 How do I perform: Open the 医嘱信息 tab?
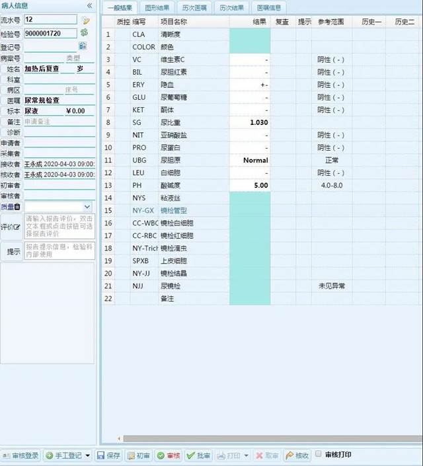(269, 8)
